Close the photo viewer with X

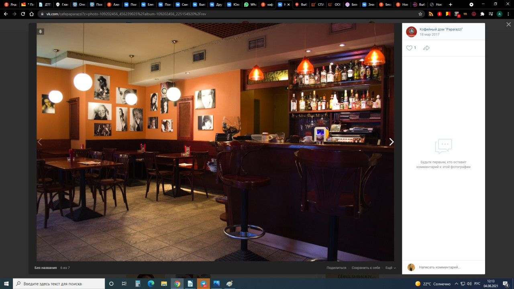[508, 24]
